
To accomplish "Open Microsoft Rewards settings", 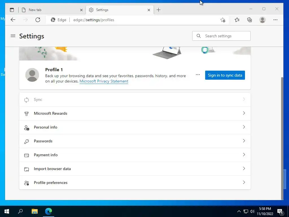I will coord(135,113).
